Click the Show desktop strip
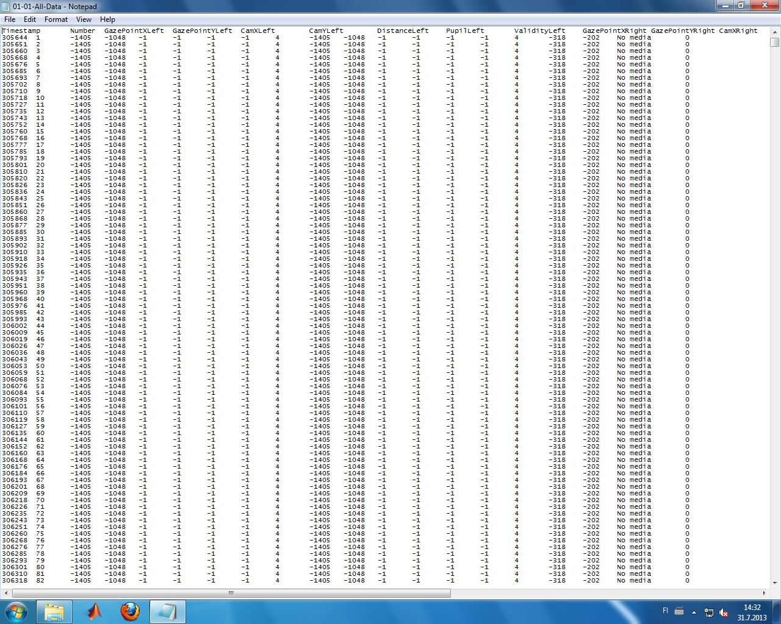 click(x=776, y=612)
